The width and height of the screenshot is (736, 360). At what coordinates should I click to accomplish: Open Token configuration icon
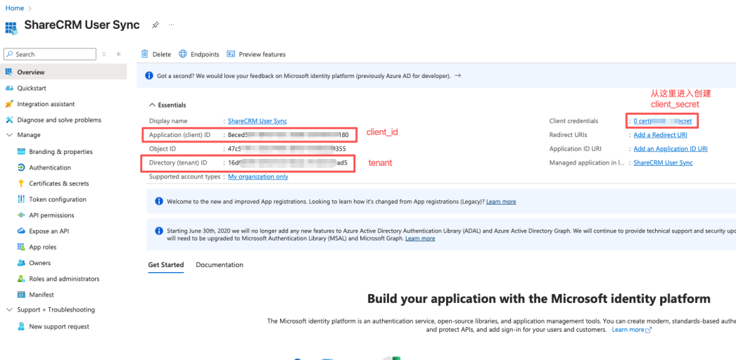click(x=21, y=199)
